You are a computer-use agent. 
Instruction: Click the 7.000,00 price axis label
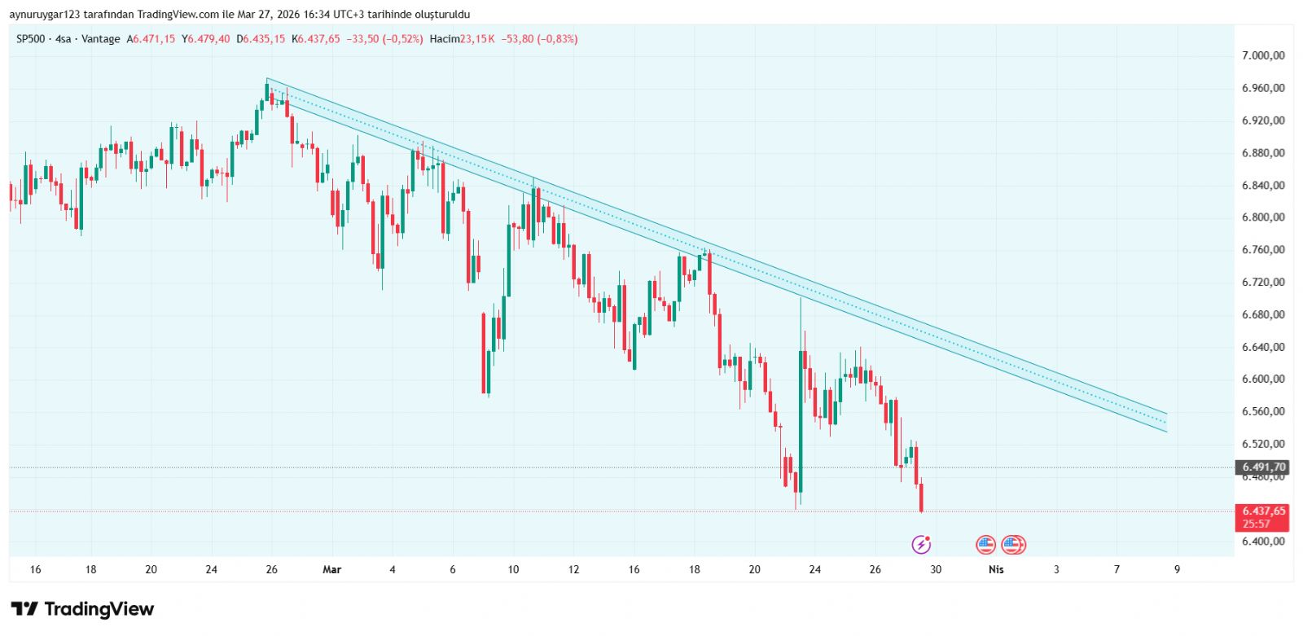tap(1262, 55)
